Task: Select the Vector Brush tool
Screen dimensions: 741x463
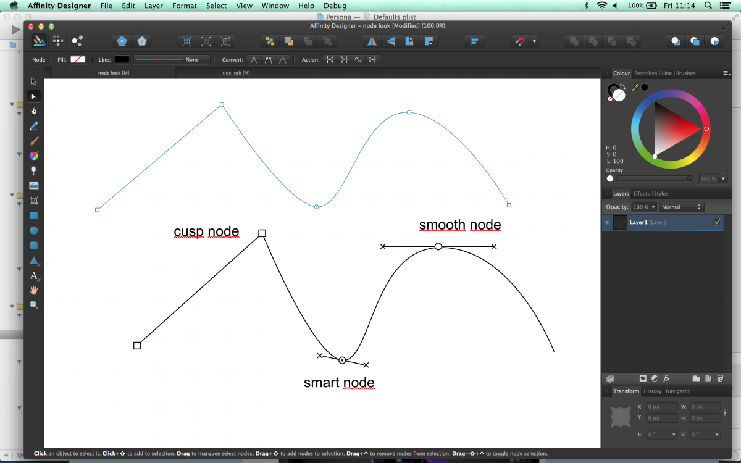Action: click(x=34, y=141)
